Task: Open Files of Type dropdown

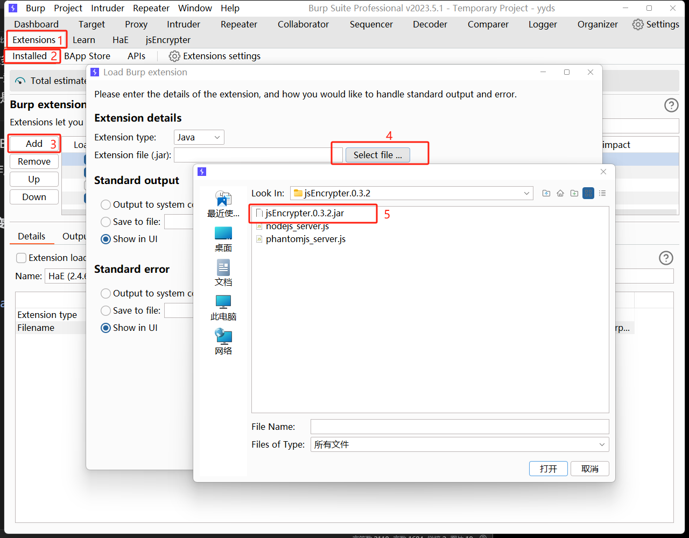Action: point(460,444)
